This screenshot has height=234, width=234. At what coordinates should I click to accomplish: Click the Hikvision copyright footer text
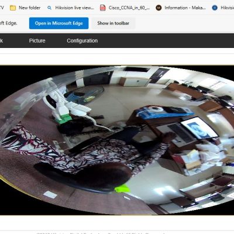pyautogui.click(x=101, y=233)
